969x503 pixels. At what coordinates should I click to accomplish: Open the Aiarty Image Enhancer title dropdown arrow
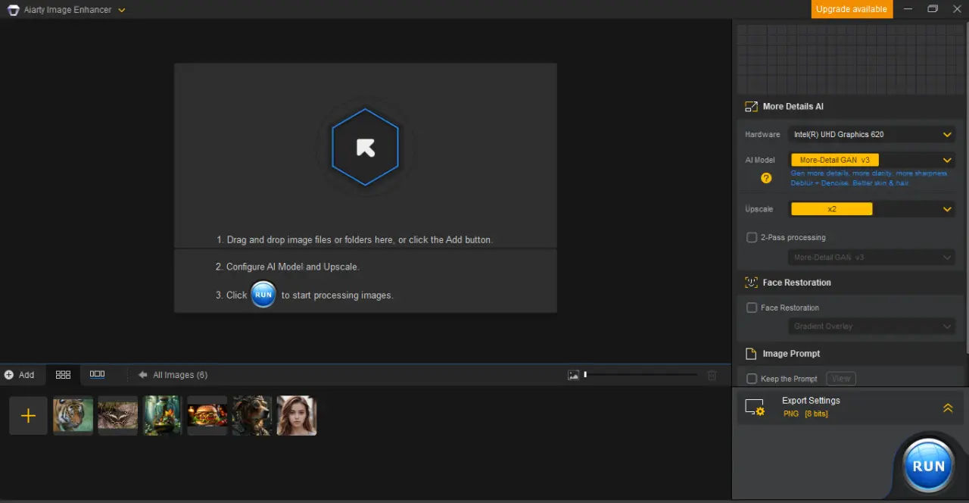click(x=122, y=10)
